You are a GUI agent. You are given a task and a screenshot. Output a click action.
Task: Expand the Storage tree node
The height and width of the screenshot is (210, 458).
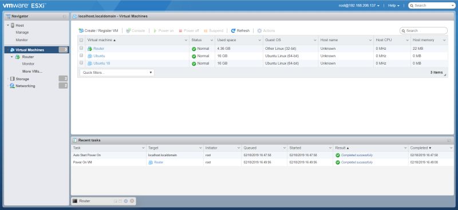pyautogui.click(x=8, y=79)
